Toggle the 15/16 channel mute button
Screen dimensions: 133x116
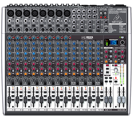click(102, 83)
